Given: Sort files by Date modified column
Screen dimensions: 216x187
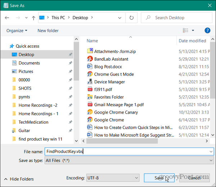Looking at the screenshot, I should coord(192,41).
